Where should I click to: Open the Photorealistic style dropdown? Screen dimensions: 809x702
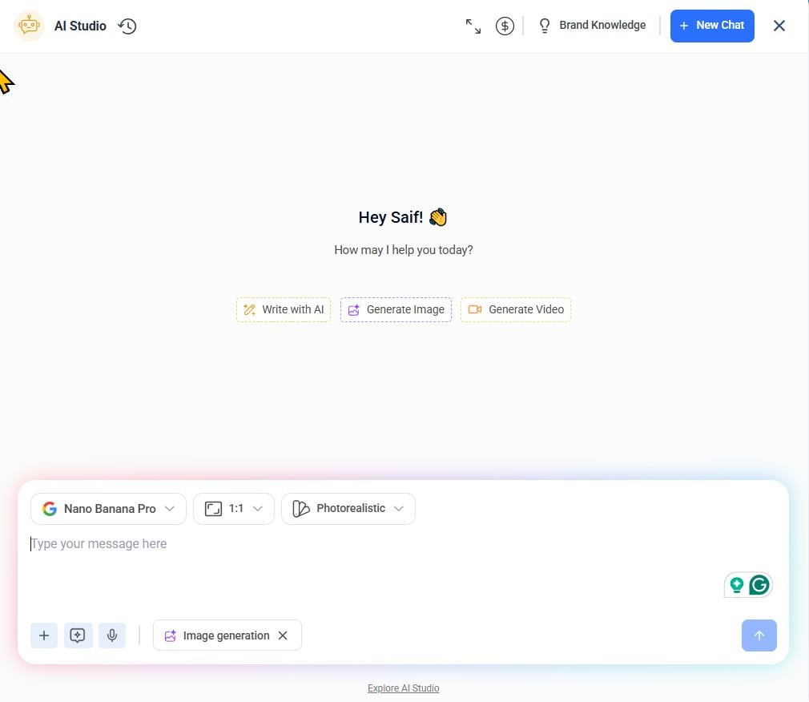[348, 508]
